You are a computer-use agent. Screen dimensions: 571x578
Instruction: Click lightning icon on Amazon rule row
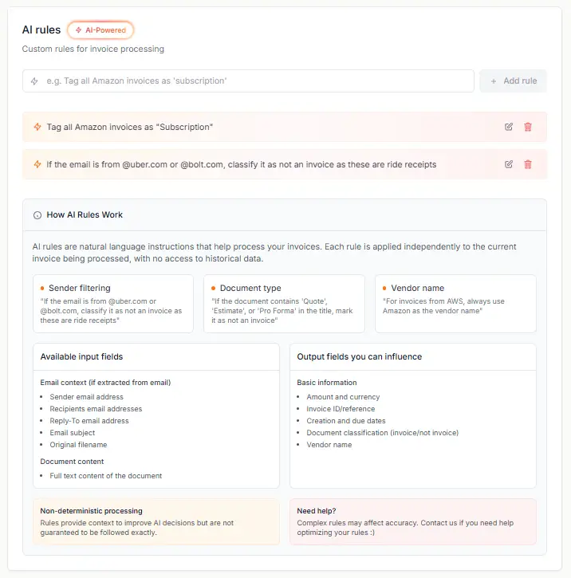(37, 127)
